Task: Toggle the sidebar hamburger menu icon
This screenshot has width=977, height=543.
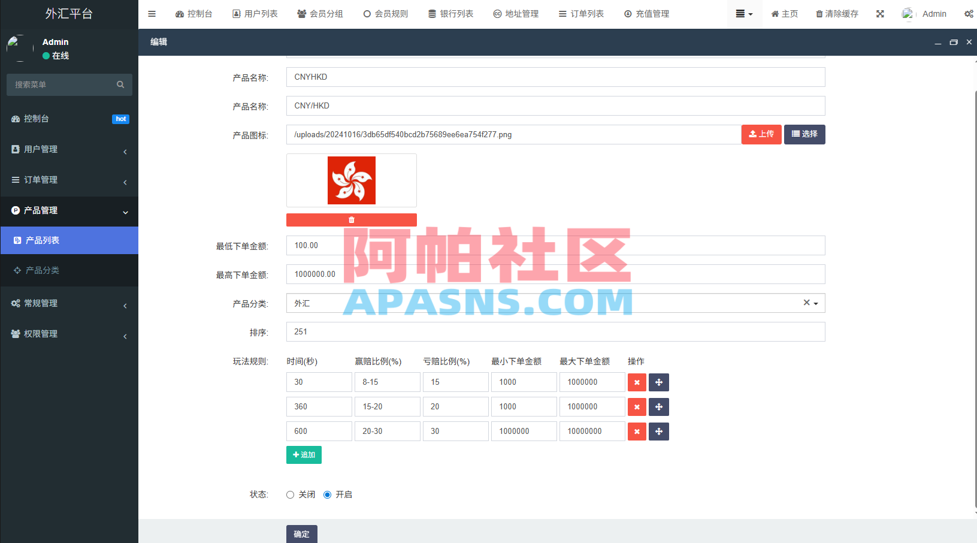Action: click(152, 14)
